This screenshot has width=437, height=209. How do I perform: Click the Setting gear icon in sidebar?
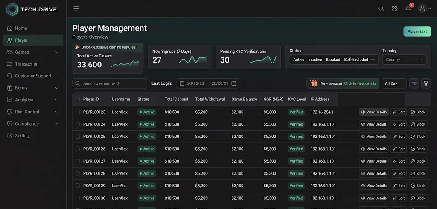[10, 136]
